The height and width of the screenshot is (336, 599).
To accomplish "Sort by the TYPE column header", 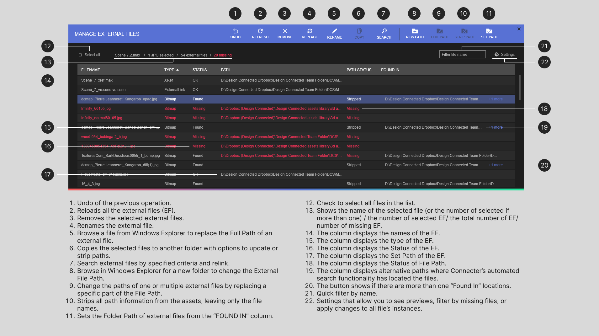I will tap(169, 70).
